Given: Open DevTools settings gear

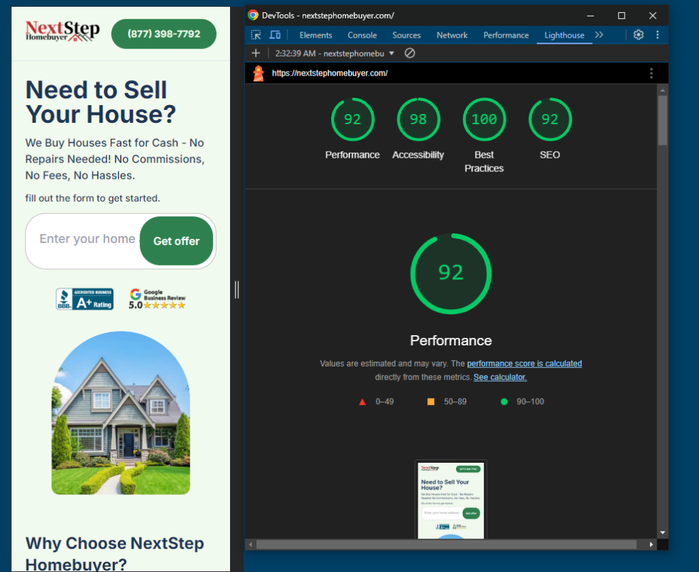Looking at the screenshot, I should (638, 35).
